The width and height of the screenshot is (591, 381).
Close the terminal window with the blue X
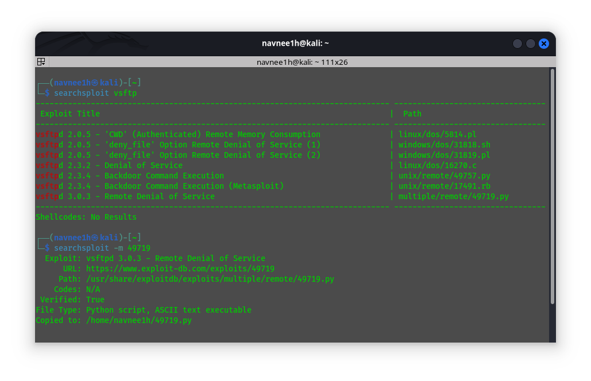click(x=543, y=44)
